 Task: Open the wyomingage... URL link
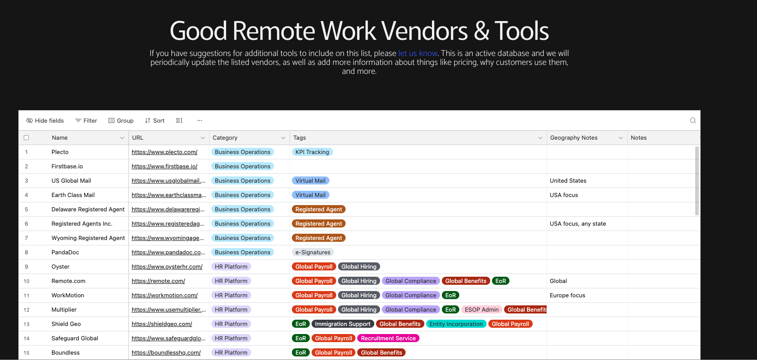tap(167, 238)
